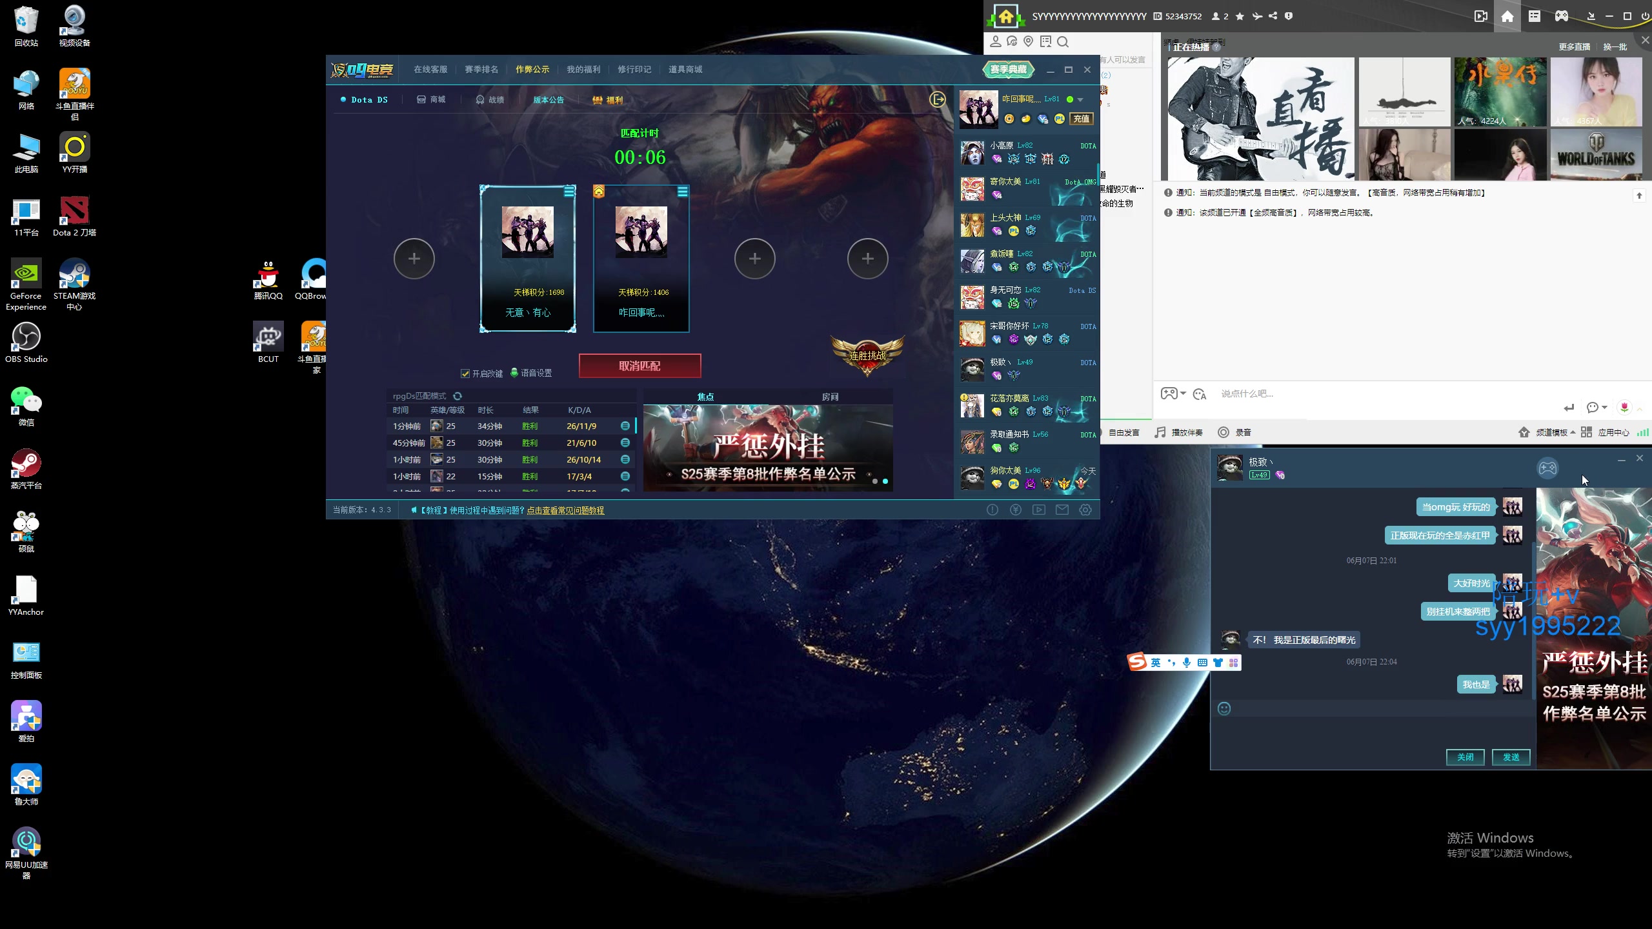Screen dimensions: 1652x929
Task: Expand the online status dropdown arrow
Action: [x=1080, y=99]
